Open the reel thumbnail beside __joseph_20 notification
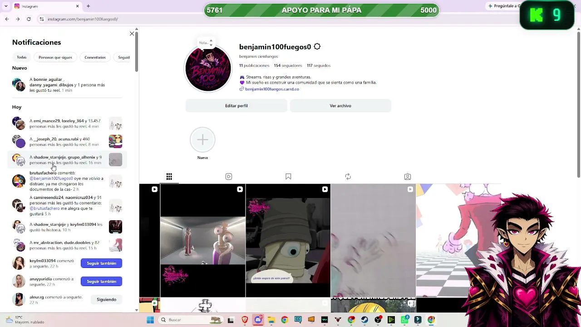 point(115,141)
